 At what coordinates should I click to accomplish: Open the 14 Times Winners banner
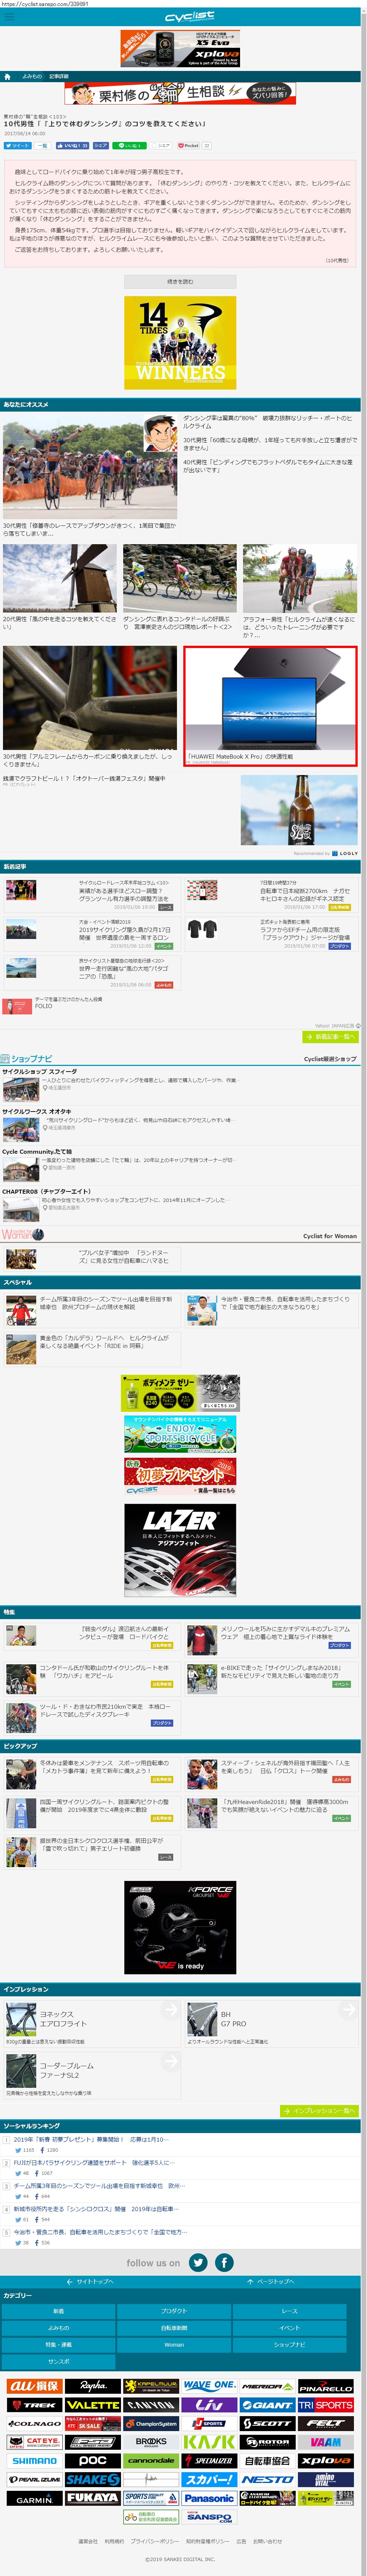(x=180, y=343)
